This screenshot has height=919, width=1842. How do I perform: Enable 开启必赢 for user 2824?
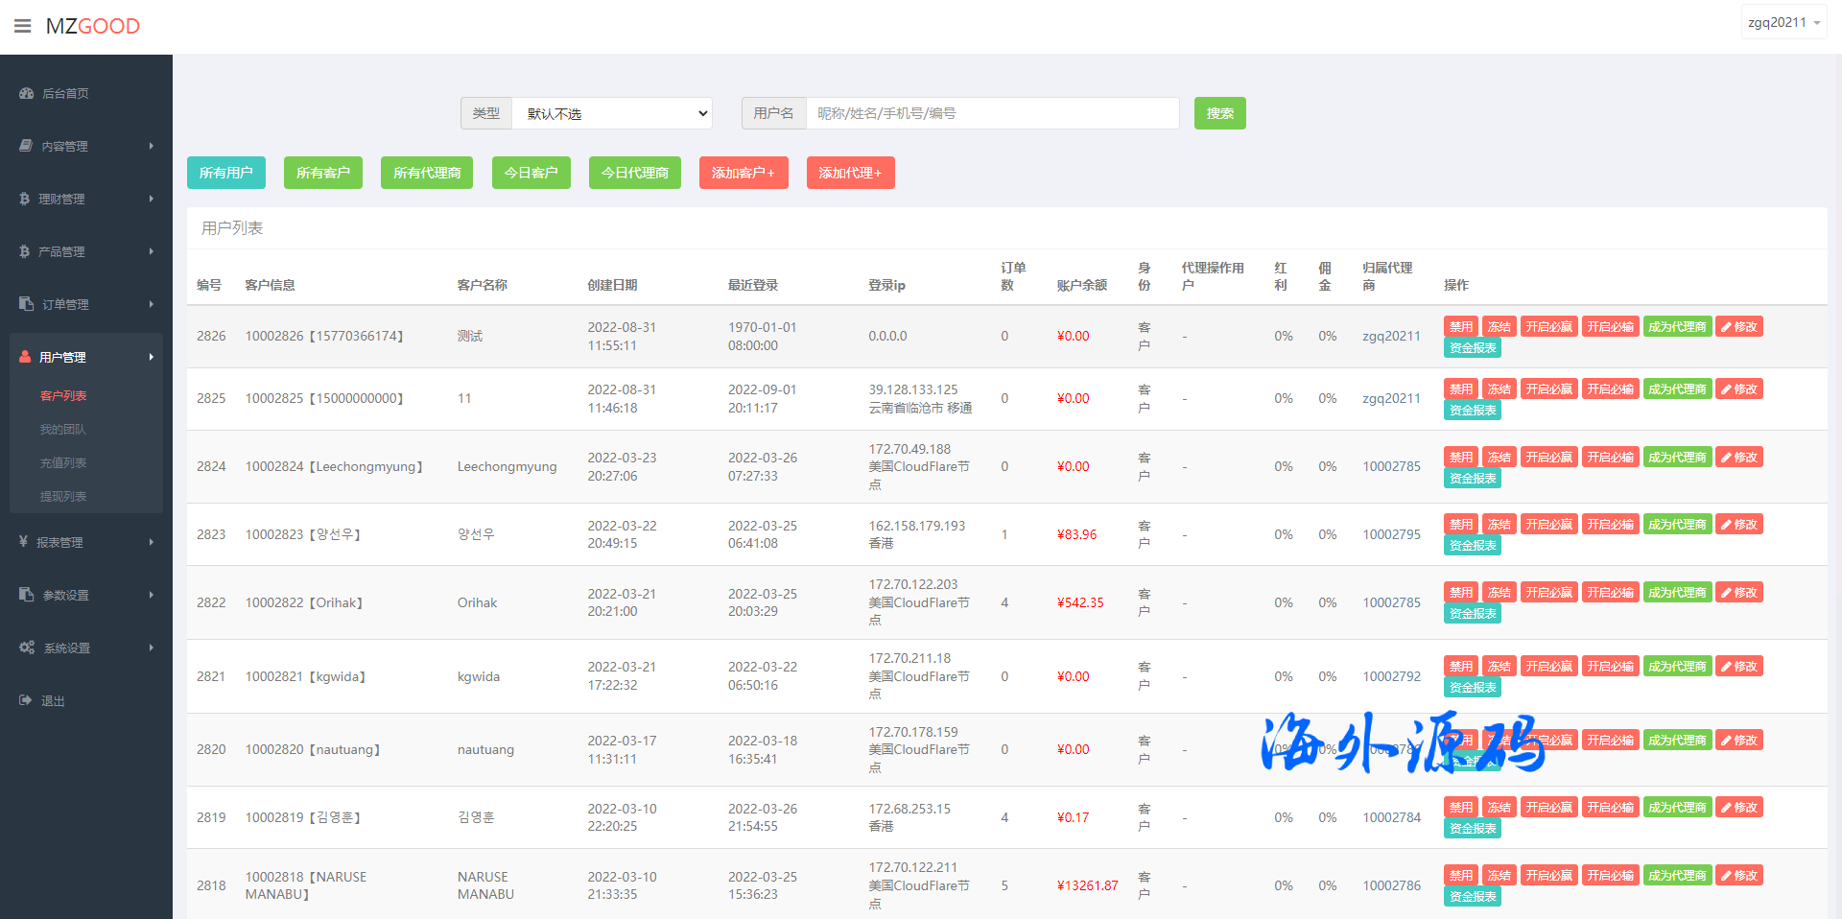1548,458
